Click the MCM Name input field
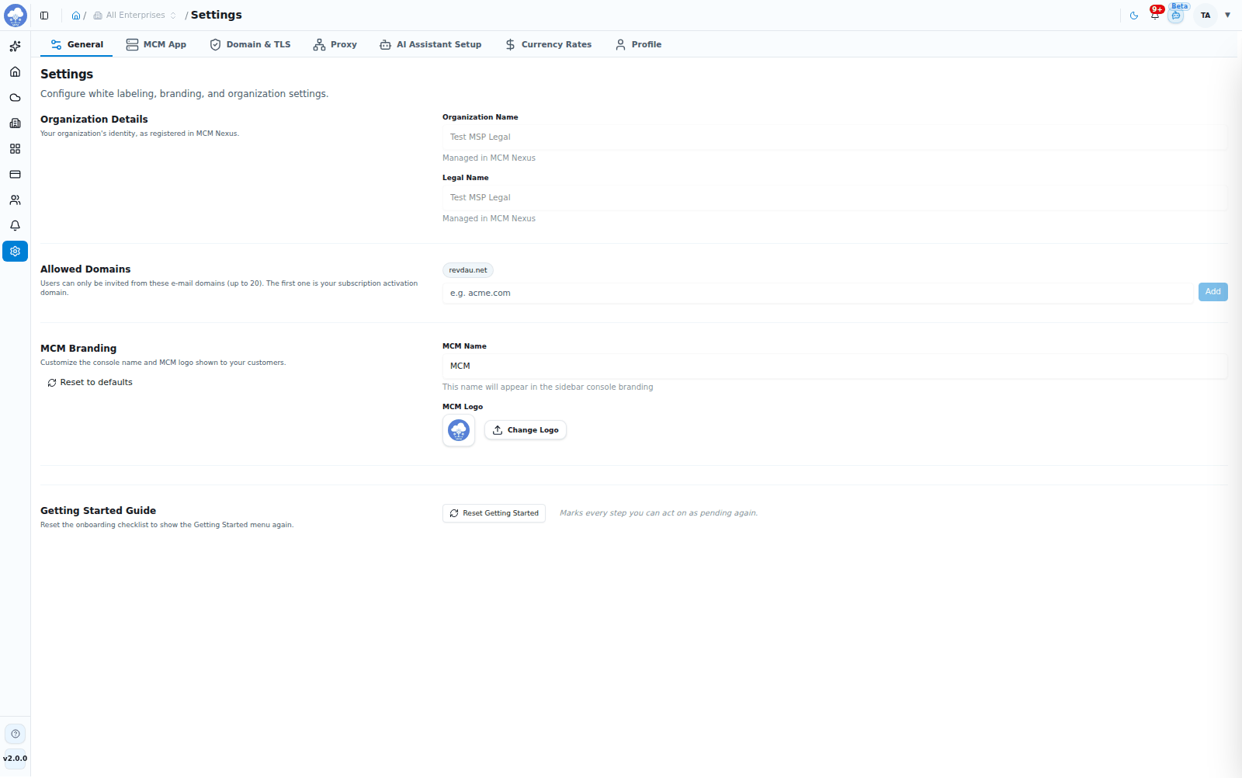The image size is (1242, 778). tap(835, 366)
